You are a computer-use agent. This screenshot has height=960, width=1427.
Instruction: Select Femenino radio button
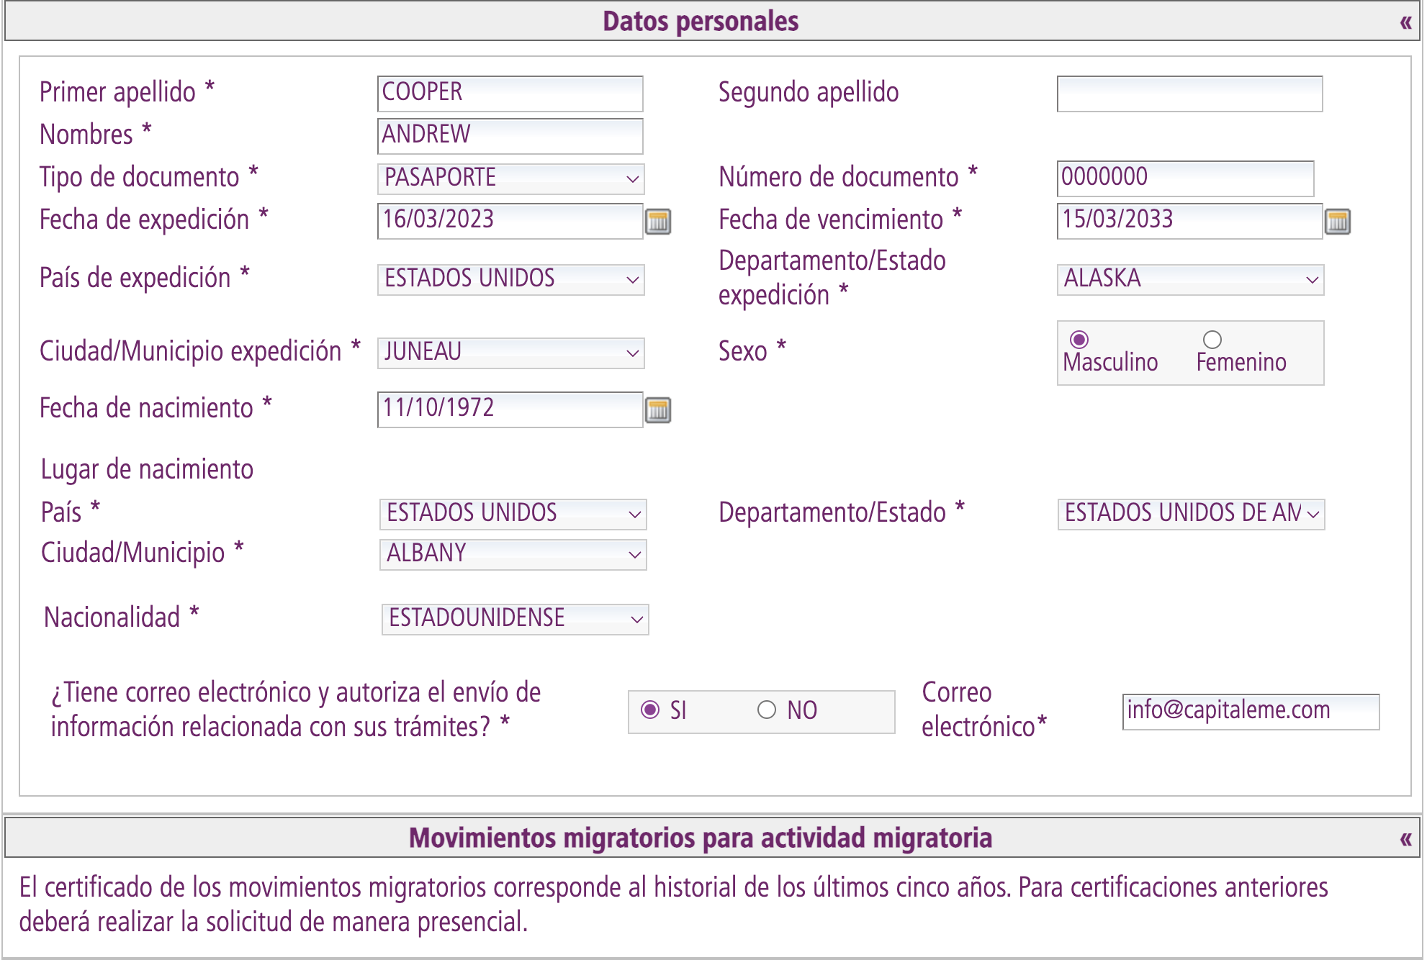click(1212, 340)
